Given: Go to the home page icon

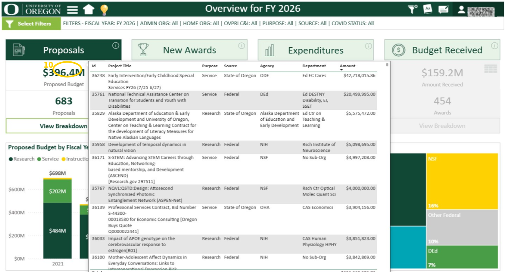Looking at the screenshot, I should click(89, 9).
